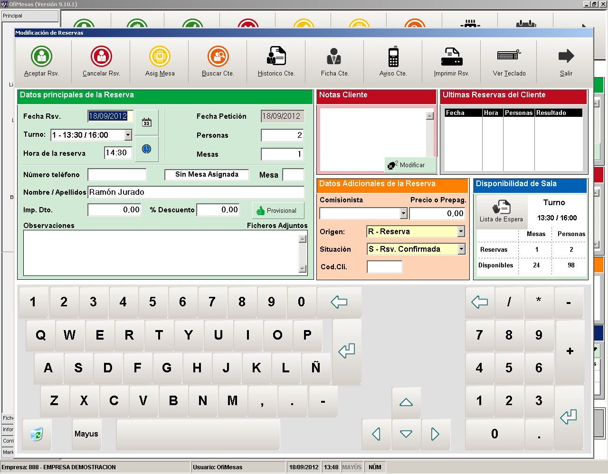Open the Ficha Cte. customer card
This screenshot has height=474, width=608.
pos(335,61)
